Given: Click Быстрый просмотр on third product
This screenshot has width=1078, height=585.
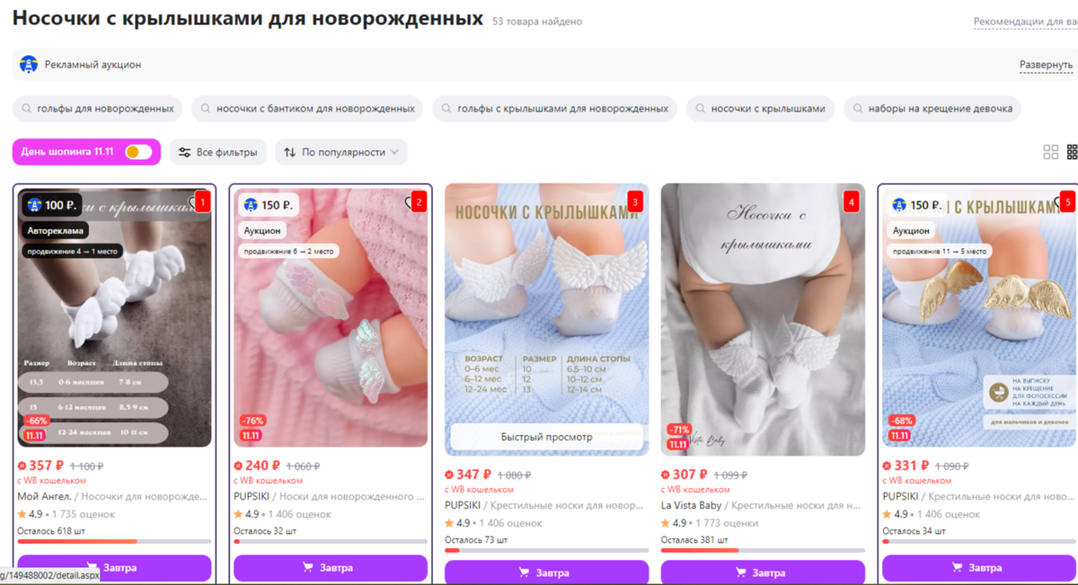Looking at the screenshot, I should [546, 437].
